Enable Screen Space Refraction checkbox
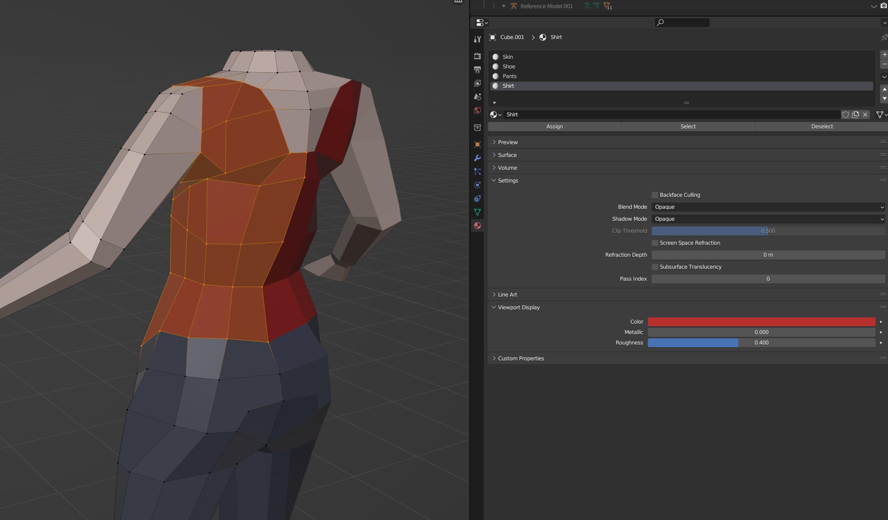888x520 pixels. click(x=655, y=243)
